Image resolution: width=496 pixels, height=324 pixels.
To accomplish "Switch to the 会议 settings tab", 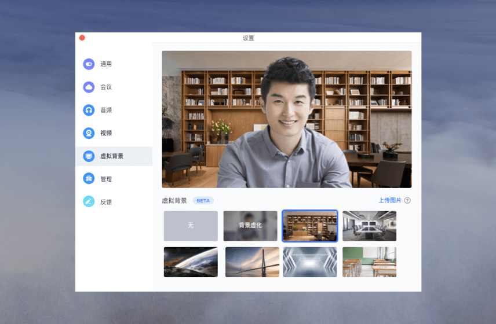I will [x=106, y=87].
